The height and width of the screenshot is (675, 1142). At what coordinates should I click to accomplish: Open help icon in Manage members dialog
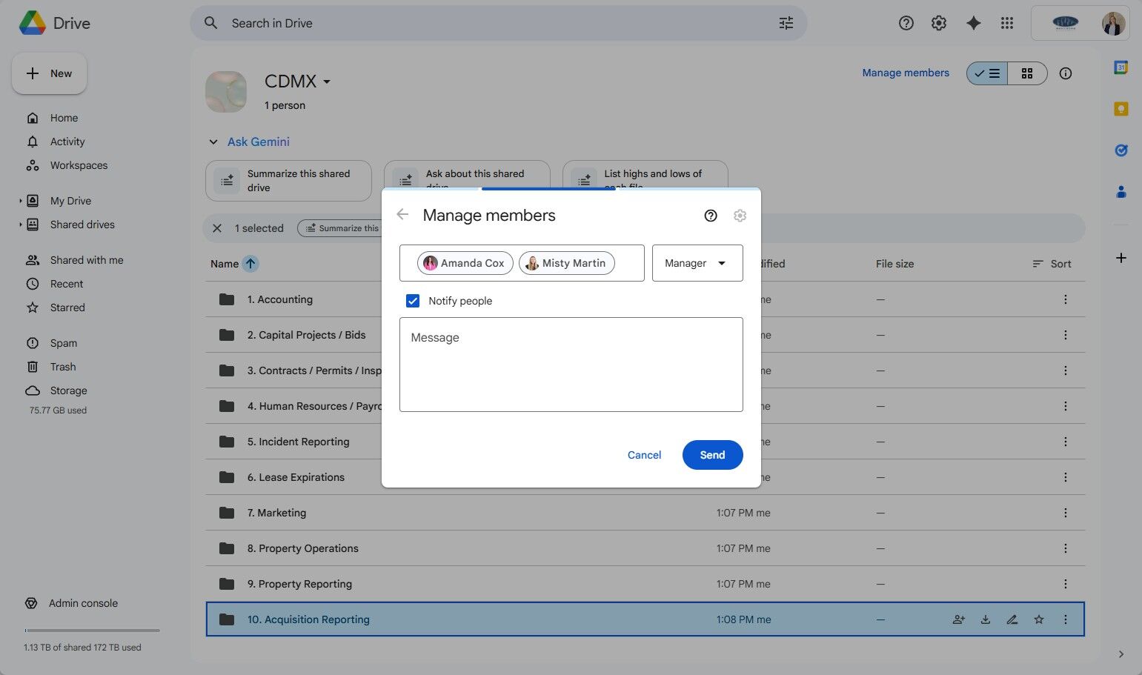pos(710,216)
